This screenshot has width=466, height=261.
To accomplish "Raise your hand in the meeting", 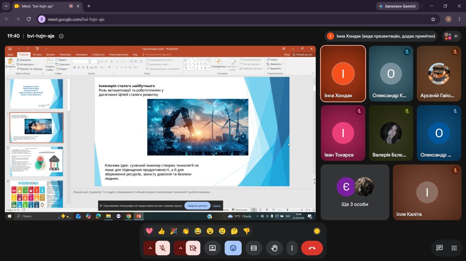I will 274,248.
